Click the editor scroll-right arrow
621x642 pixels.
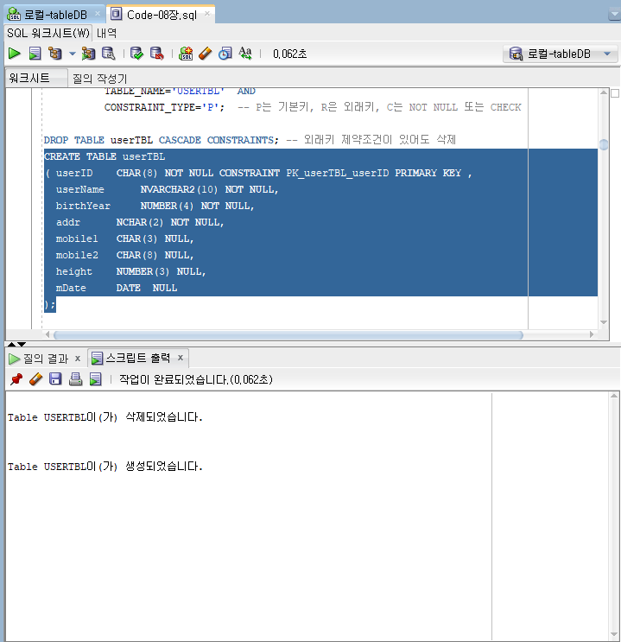(592, 334)
